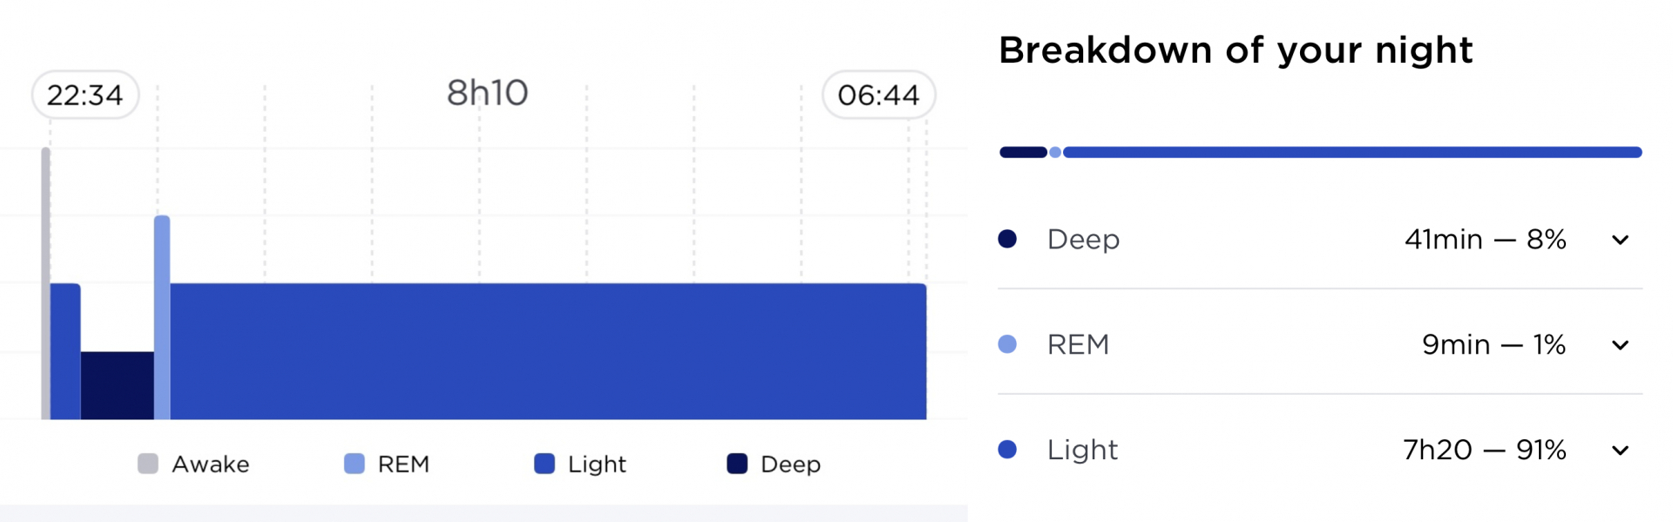The image size is (1673, 522).
Task: Expand the Deep sleep chevron
Action: click(1620, 240)
